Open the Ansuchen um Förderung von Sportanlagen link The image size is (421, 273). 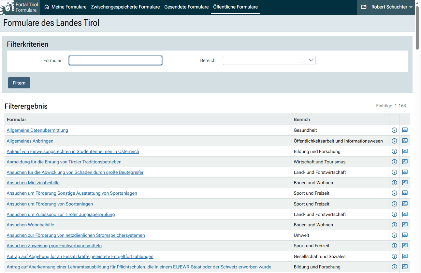pos(50,204)
